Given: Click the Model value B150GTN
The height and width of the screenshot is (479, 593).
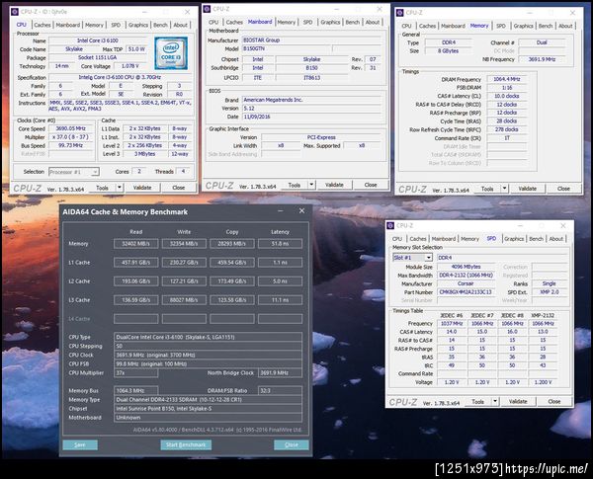Looking at the screenshot, I should [x=287, y=48].
